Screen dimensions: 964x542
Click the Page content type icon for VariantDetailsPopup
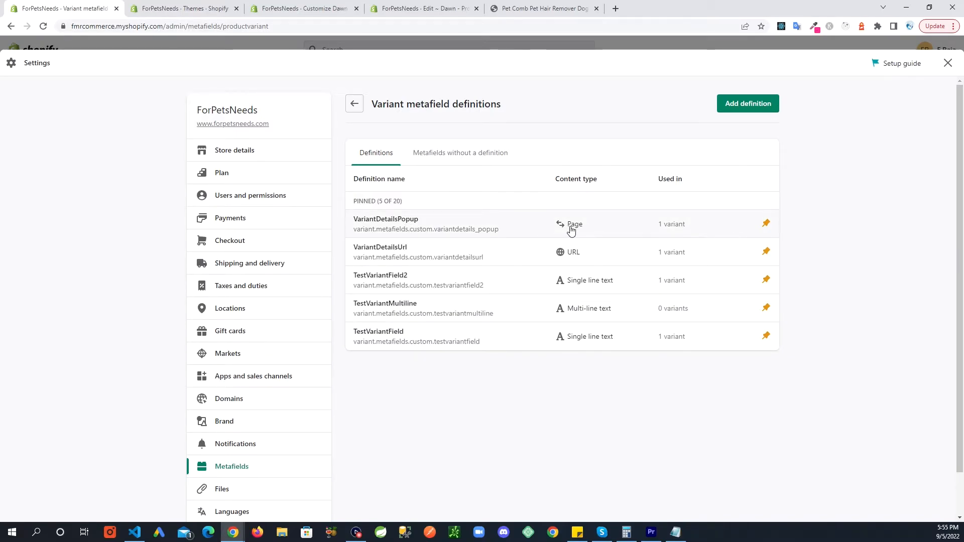click(x=560, y=223)
